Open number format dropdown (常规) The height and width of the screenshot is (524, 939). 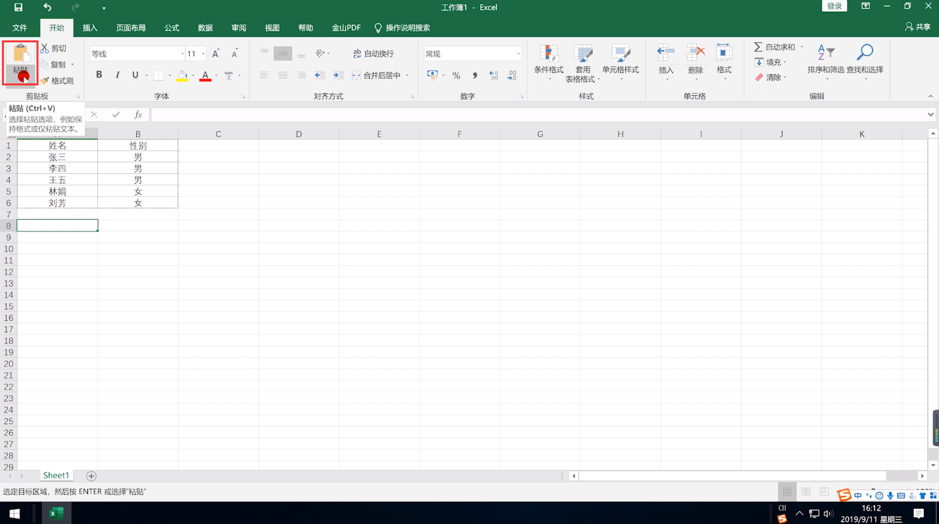pyautogui.click(x=518, y=53)
